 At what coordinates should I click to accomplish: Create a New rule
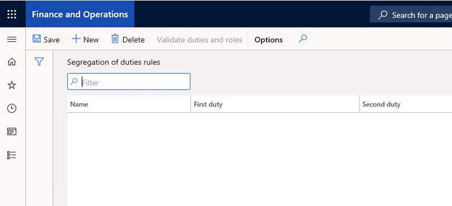click(85, 39)
